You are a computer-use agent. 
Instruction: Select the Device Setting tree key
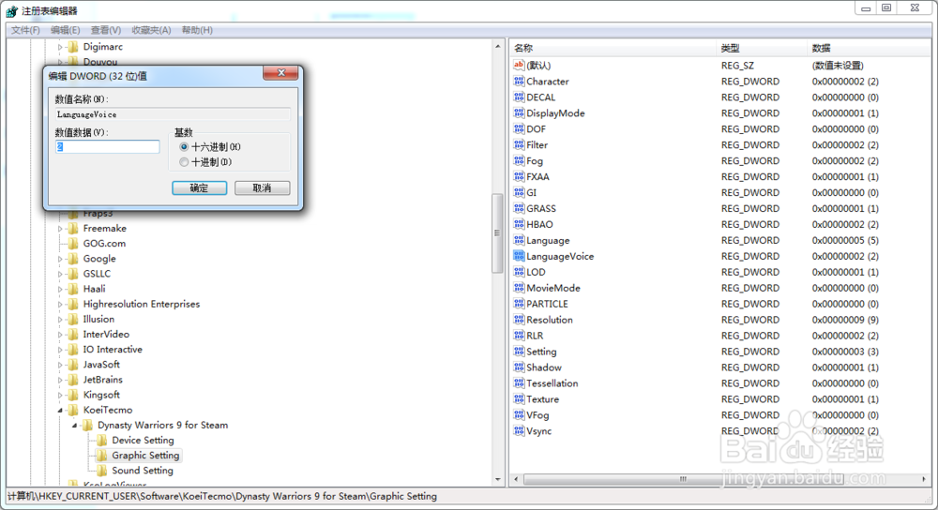coord(143,440)
